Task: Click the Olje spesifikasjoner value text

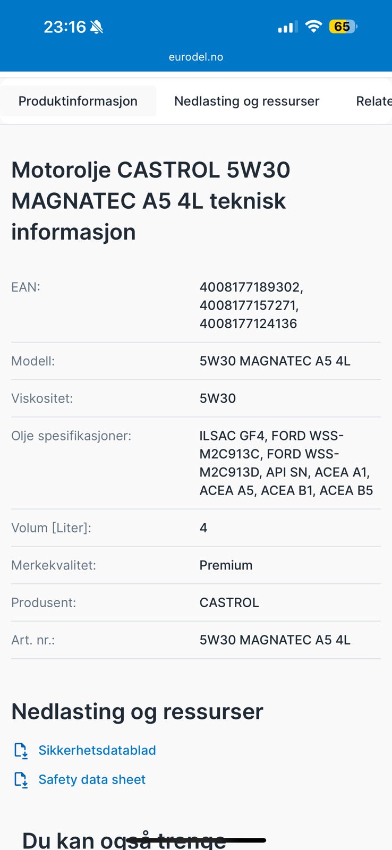Action: coord(286,463)
